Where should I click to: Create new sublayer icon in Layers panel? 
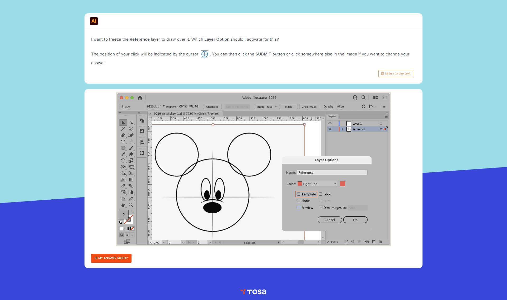click(x=367, y=242)
